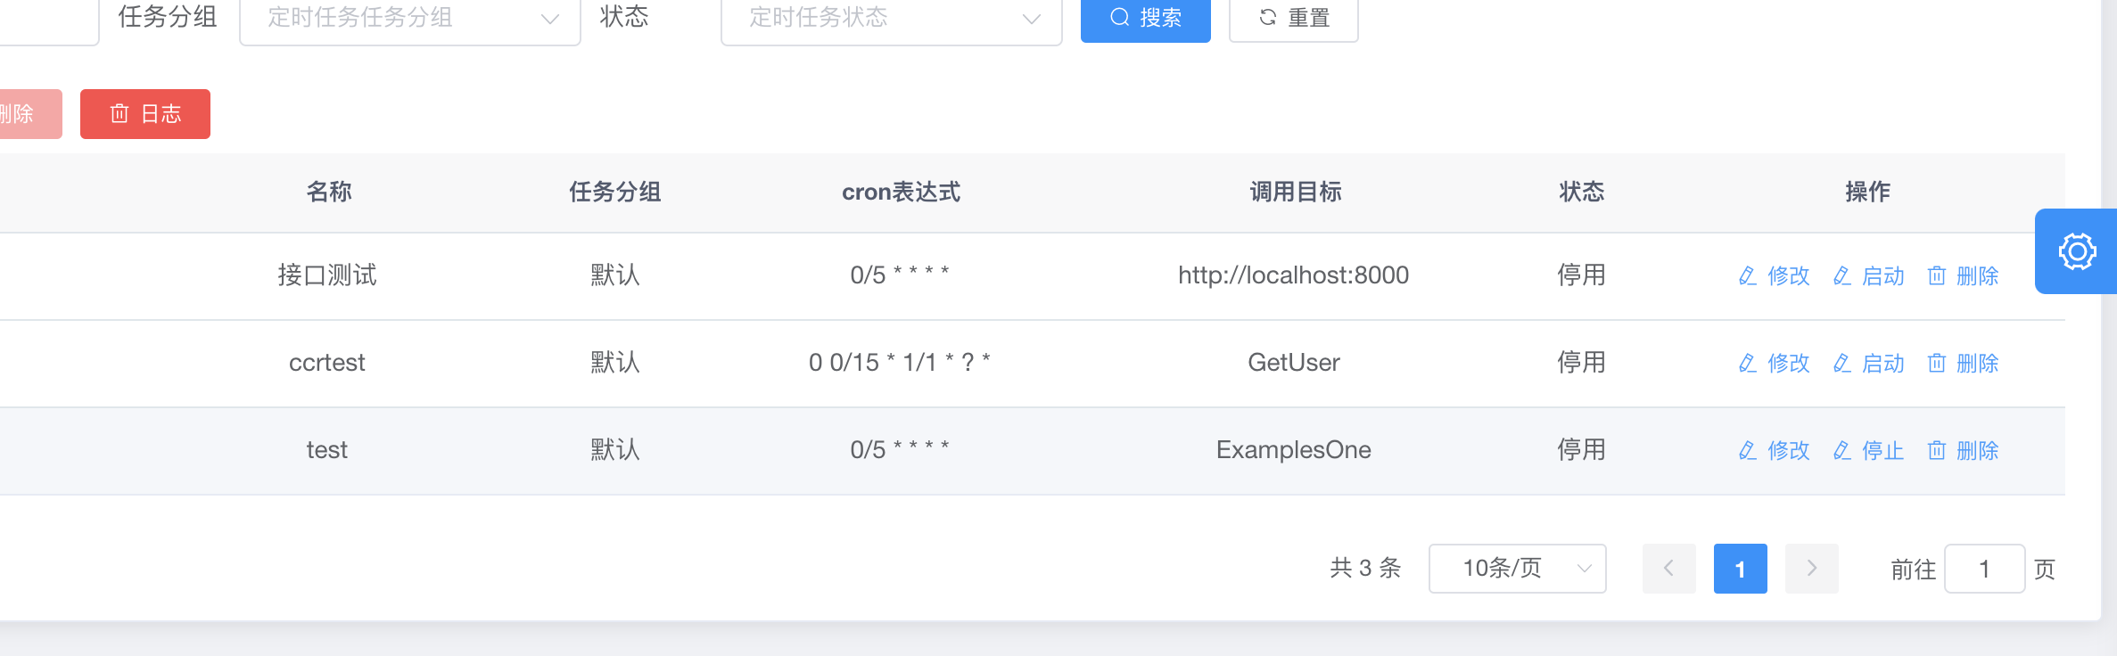Click the cron表达式 column header
The width and height of the screenshot is (2117, 656).
tap(902, 192)
